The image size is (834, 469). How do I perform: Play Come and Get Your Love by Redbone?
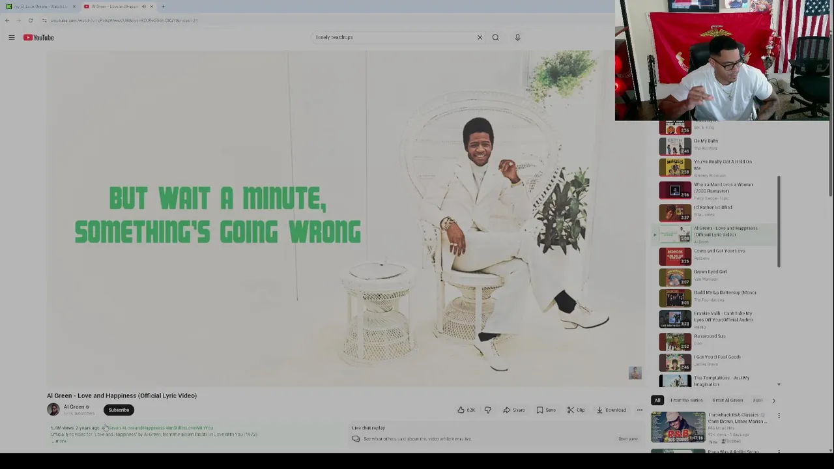click(x=717, y=256)
